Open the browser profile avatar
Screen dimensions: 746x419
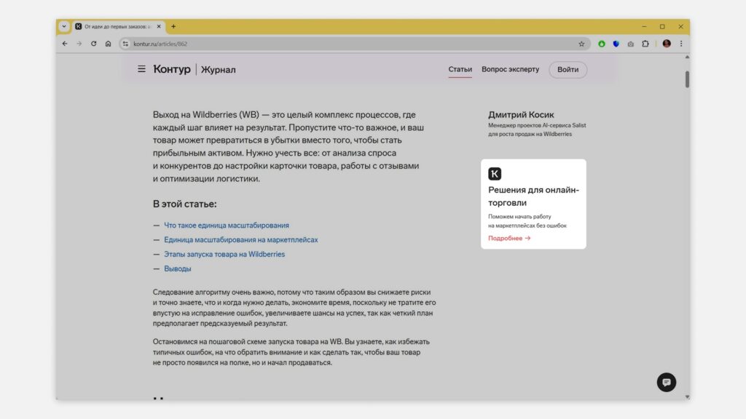coord(667,44)
